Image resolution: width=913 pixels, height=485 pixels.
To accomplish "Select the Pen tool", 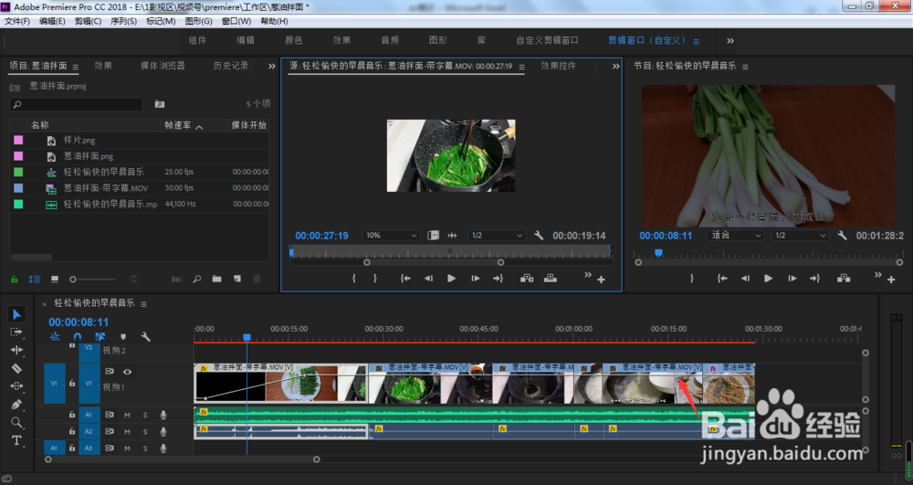I will pyautogui.click(x=16, y=404).
